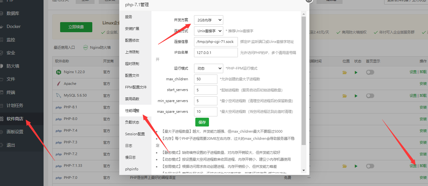Click 安装 link in the Apache row

click(x=423, y=84)
